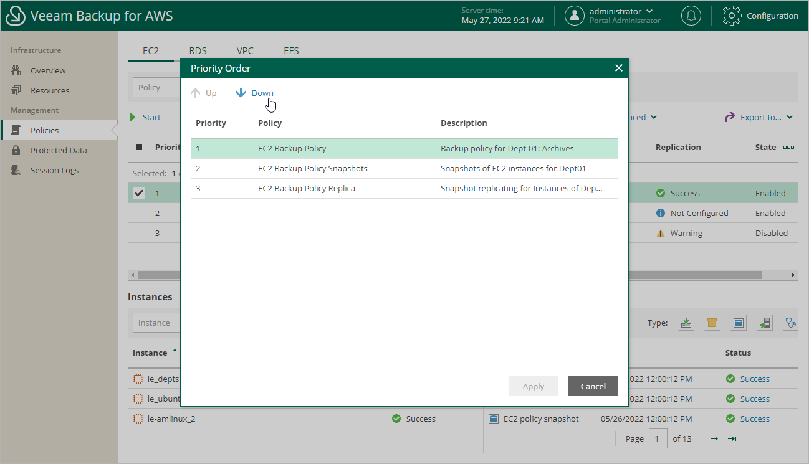
Task: Open Configuration using the gear icon
Action: pos(731,16)
